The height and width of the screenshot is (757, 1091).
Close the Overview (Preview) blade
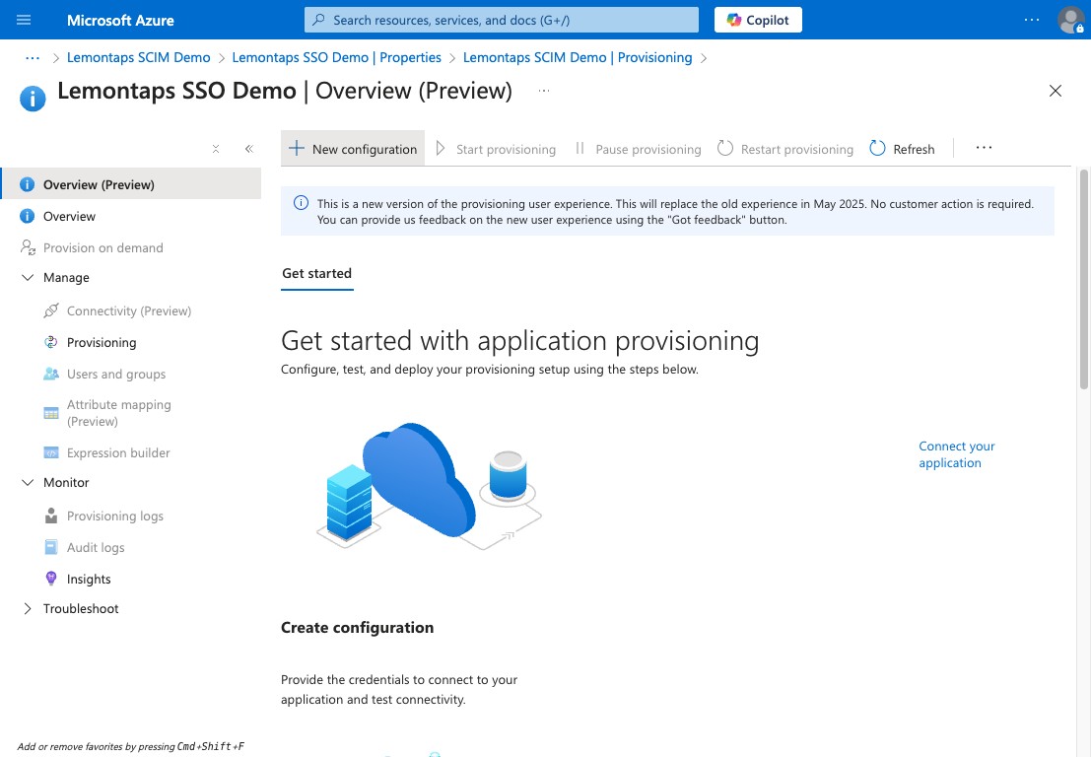point(1055,91)
